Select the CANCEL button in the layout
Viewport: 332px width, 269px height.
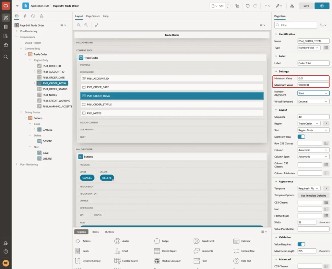87,178
